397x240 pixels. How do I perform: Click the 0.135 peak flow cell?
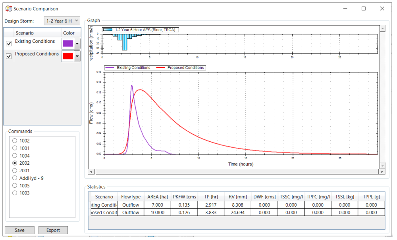point(184,205)
